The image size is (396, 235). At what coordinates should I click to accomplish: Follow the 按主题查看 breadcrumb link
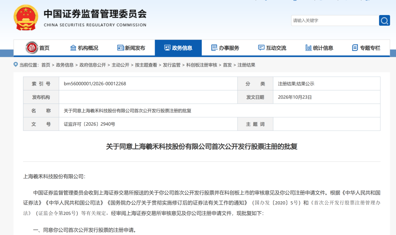(x=146, y=65)
